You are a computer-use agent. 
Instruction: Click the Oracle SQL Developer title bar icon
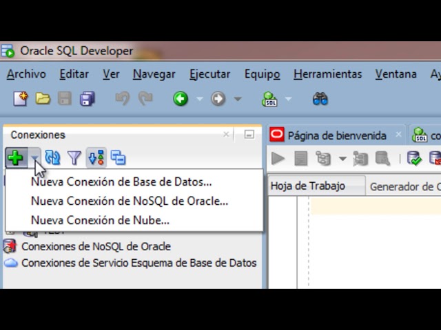click(8, 51)
